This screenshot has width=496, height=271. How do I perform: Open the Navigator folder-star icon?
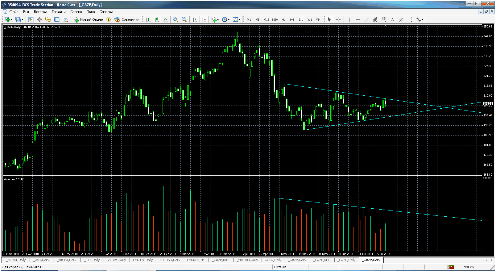[x=48, y=19]
